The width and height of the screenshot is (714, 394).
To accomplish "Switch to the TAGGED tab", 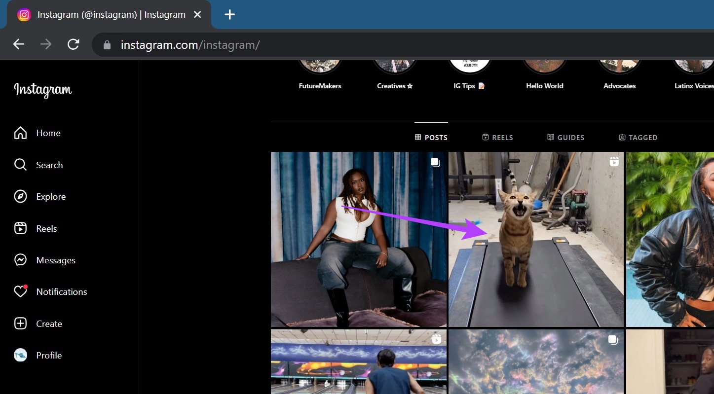I will tap(638, 138).
